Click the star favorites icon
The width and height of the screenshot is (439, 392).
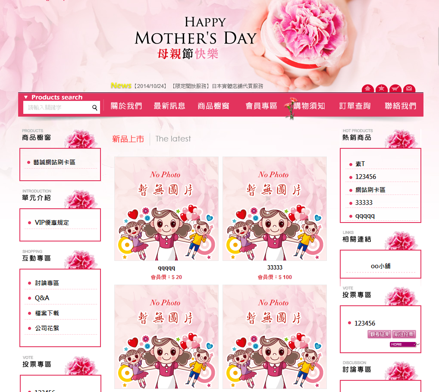pyautogui.click(x=381, y=88)
